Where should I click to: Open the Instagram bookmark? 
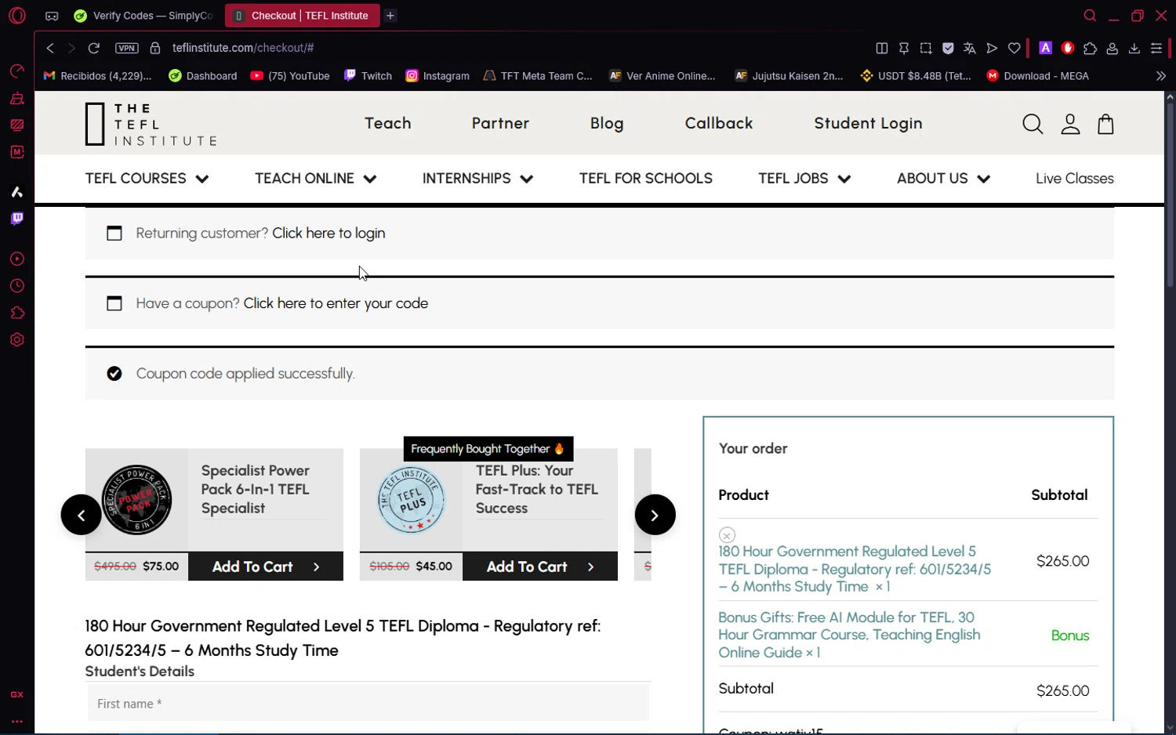pos(437,76)
